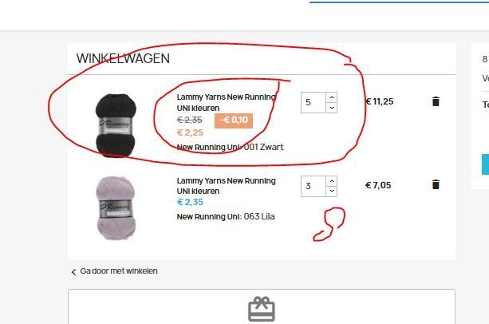Open the Lammy Yarns product title for Lila

coord(226,186)
